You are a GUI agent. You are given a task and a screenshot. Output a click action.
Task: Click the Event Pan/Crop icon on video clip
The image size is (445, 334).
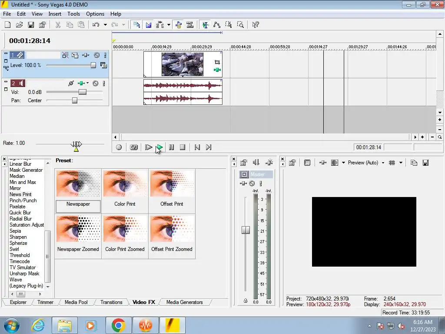pyautogui.click(x=217, y=63)
